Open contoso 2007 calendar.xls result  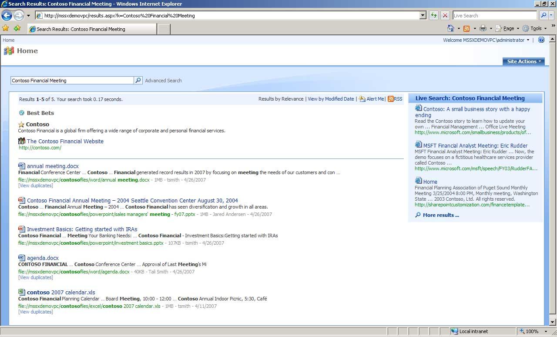pyautogui.click(x=61, y=292)
